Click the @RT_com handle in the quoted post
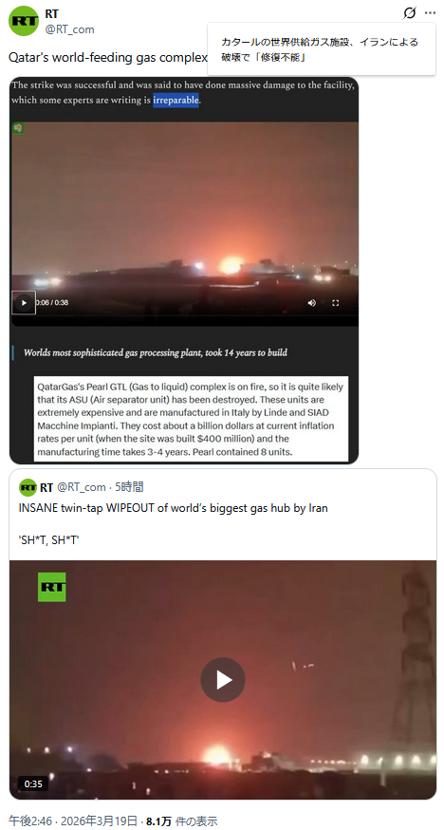Viewport: 444px width, 830px height. pos(81,487)
